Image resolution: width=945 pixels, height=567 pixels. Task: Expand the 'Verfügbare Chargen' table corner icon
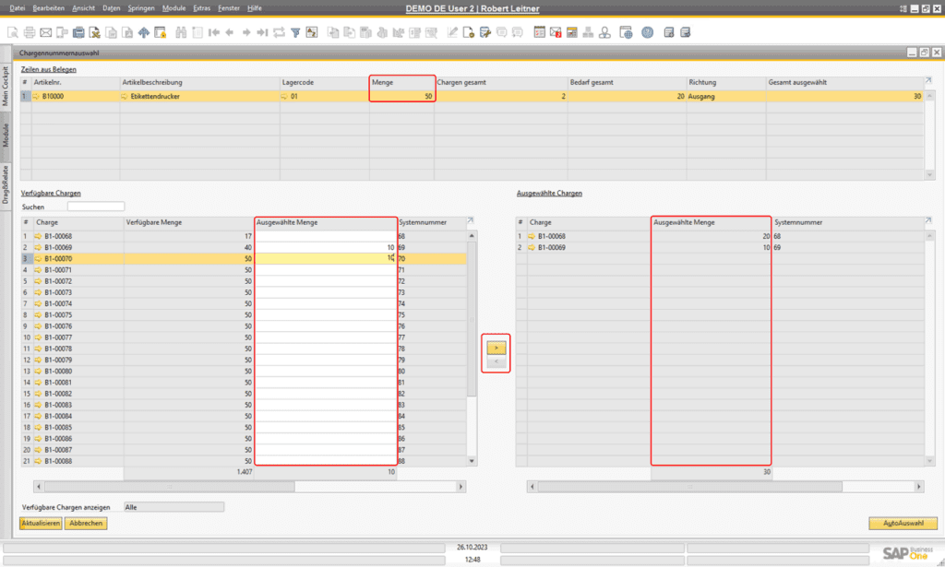(x=470, y=221)
